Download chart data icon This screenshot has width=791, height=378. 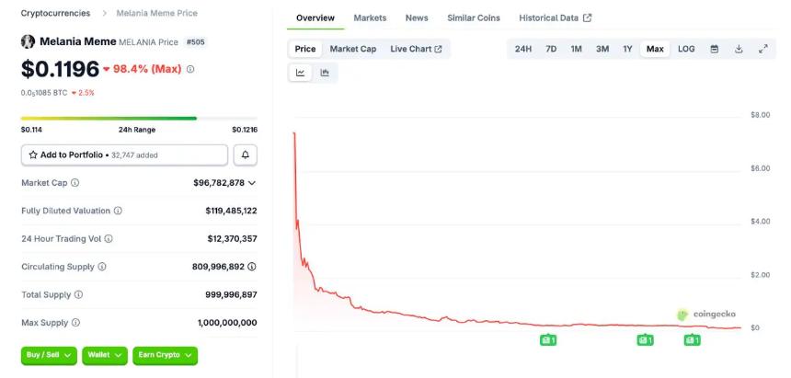coord(739,49)
